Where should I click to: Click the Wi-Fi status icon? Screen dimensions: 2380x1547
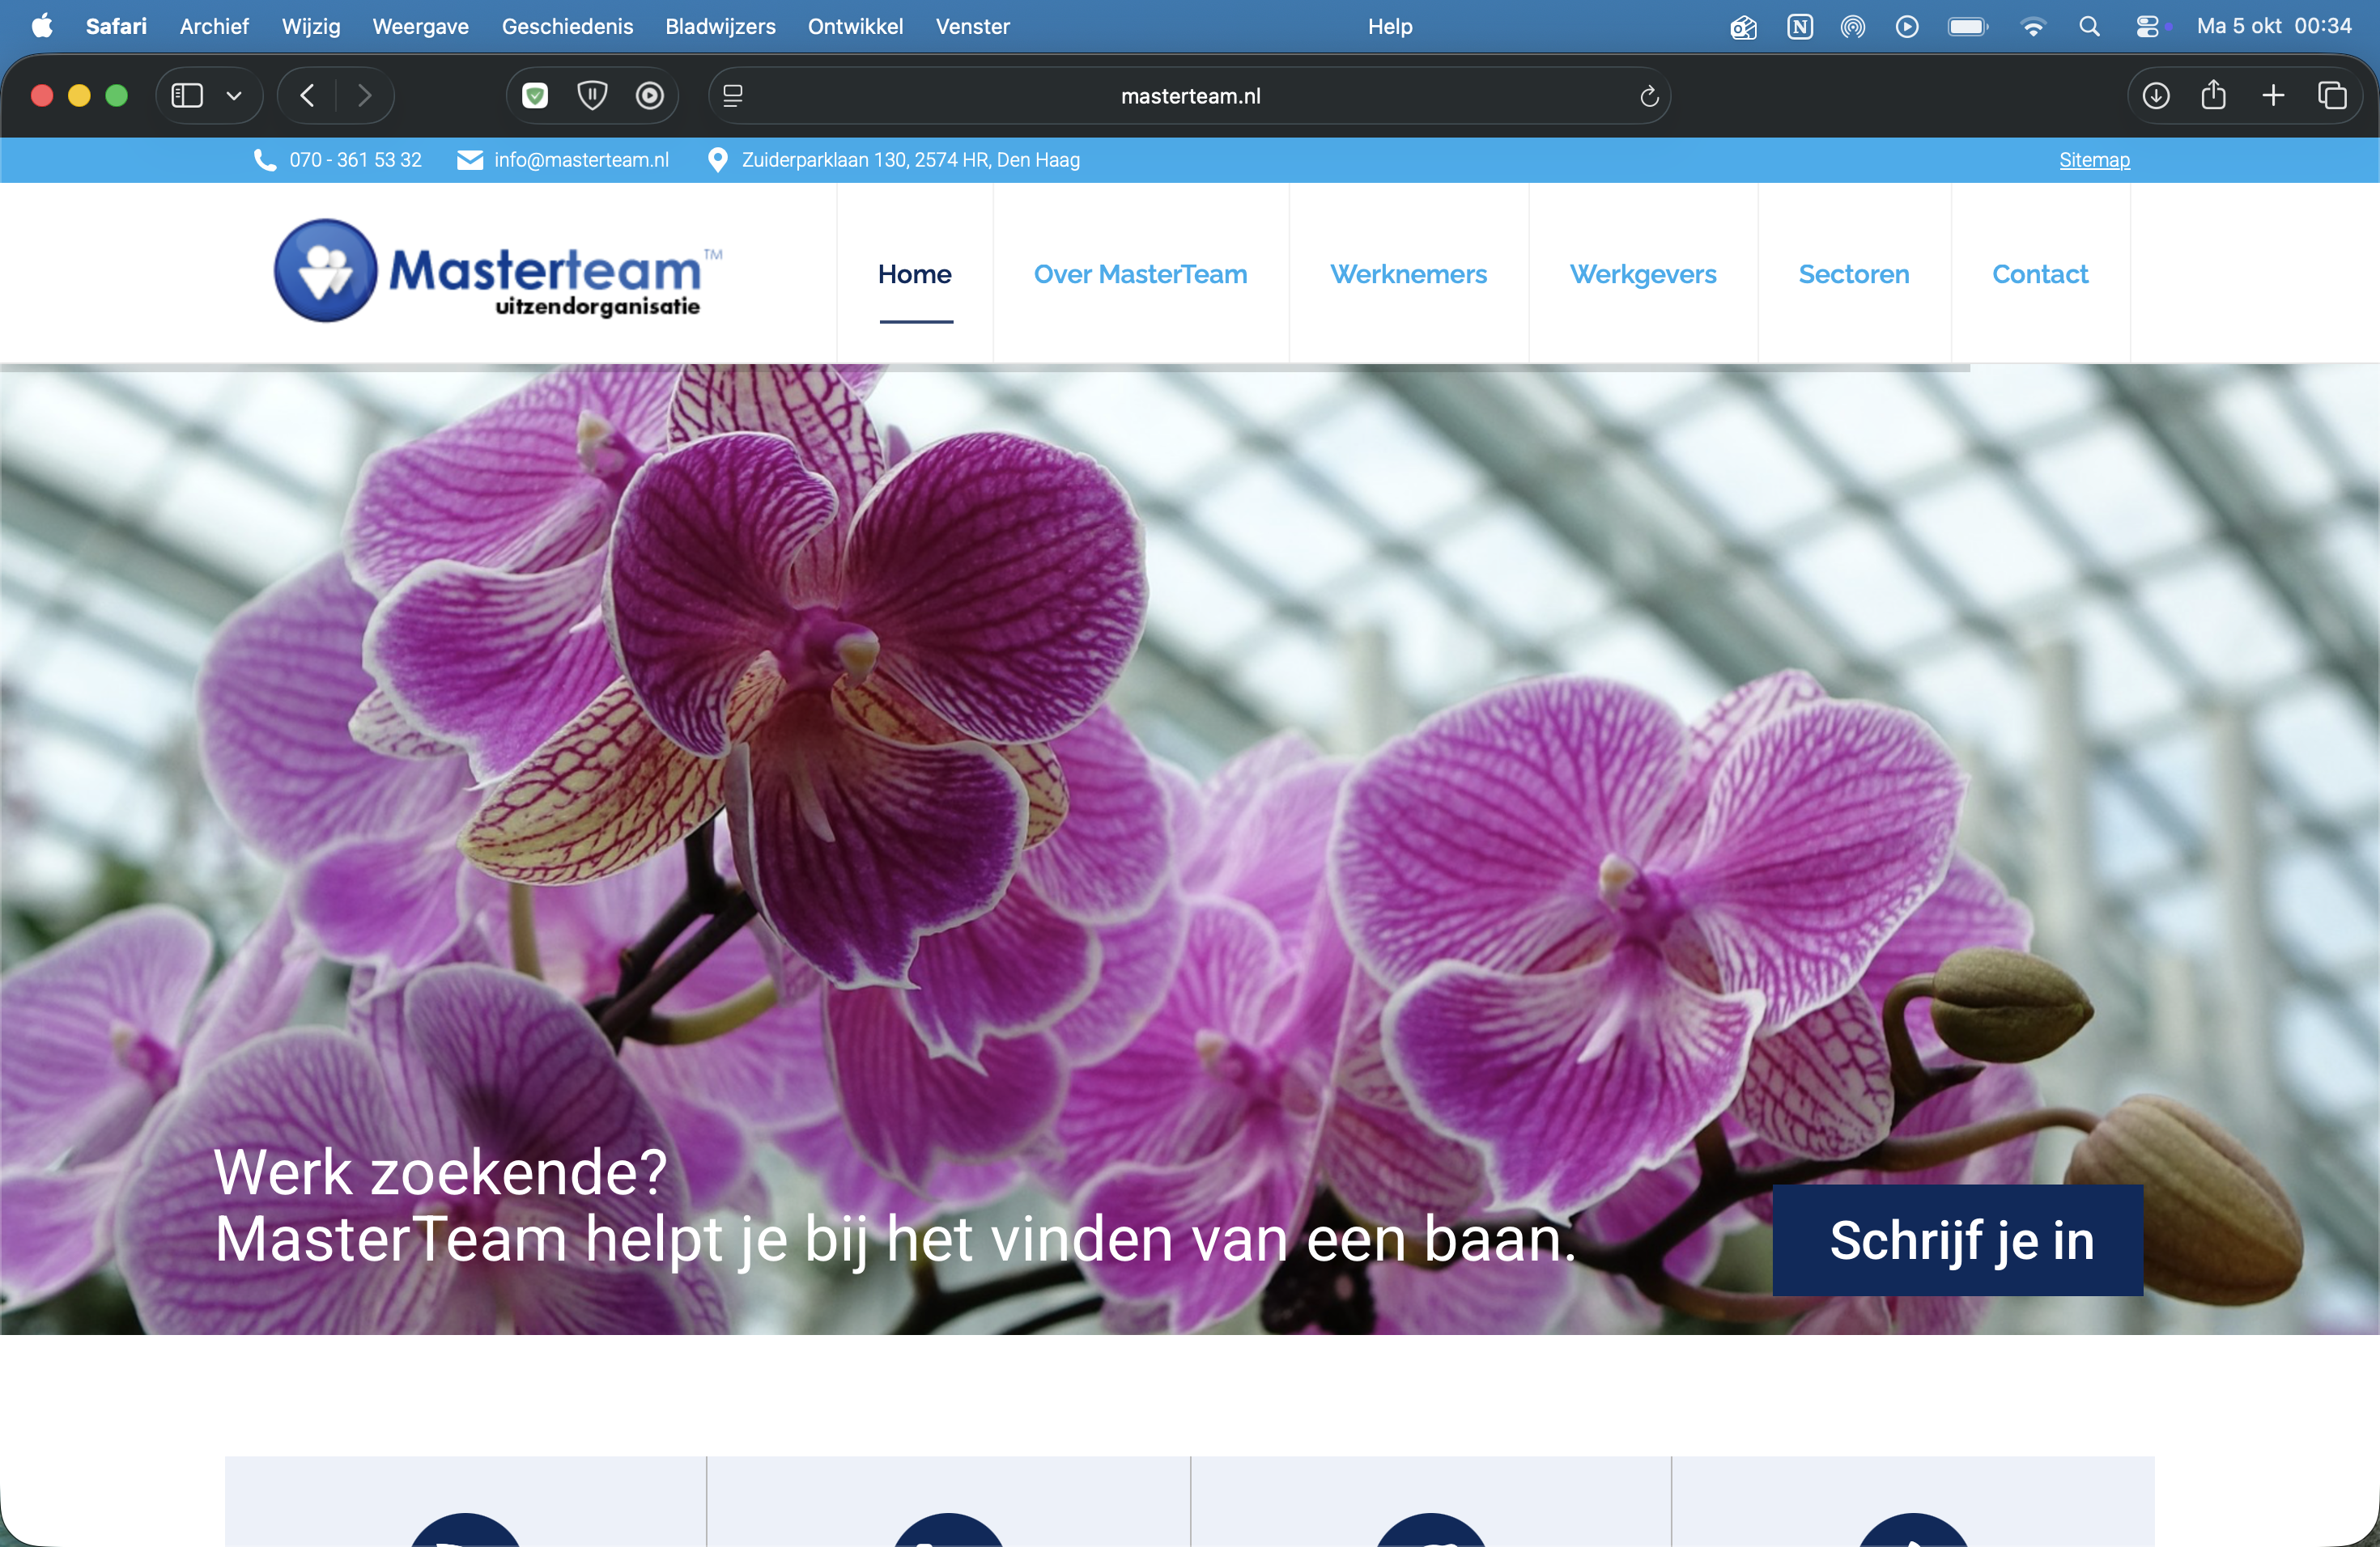(2032, 26)
